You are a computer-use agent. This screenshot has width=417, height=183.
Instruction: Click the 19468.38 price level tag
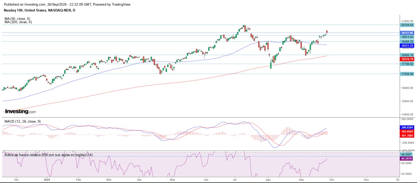407,41
